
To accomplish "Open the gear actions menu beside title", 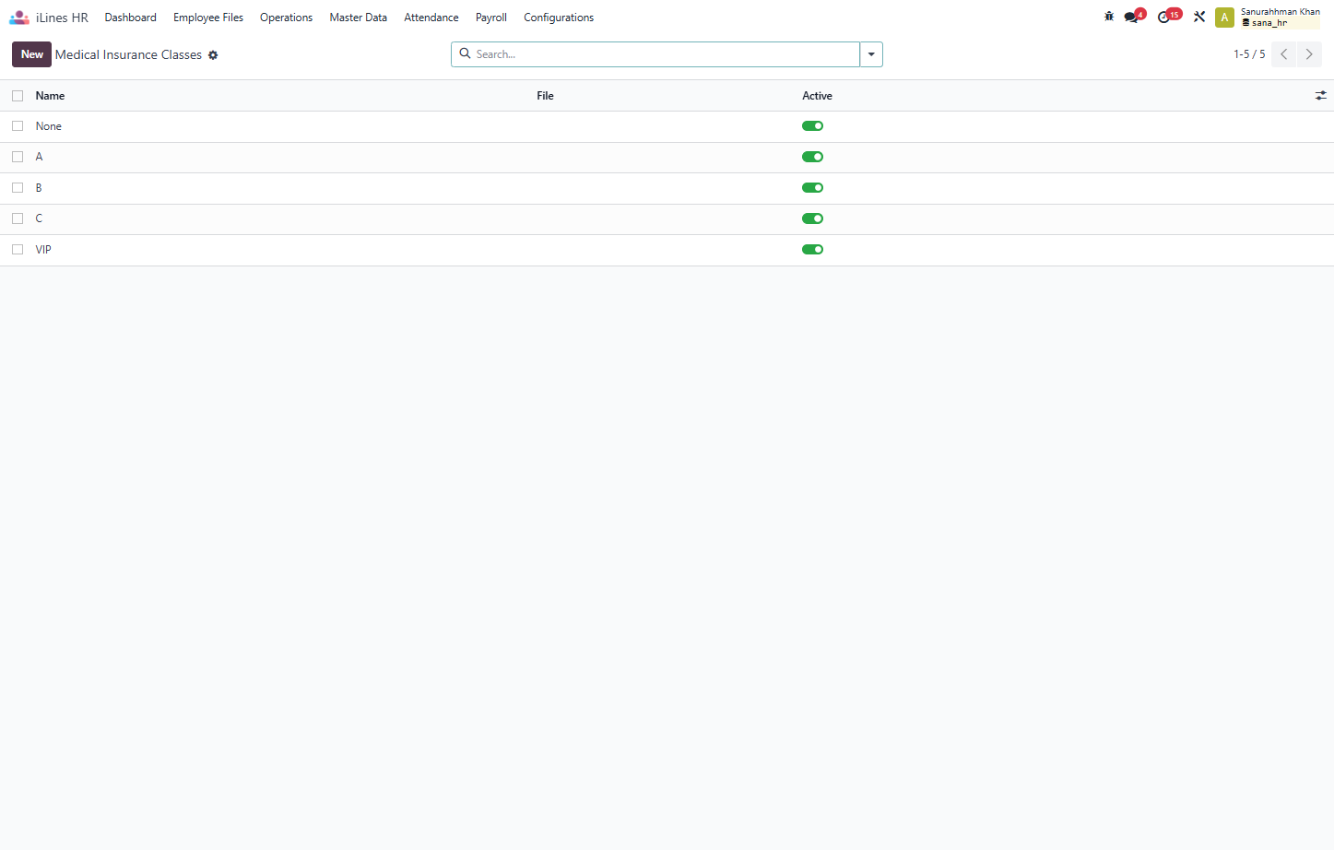I will click(213, 55).
